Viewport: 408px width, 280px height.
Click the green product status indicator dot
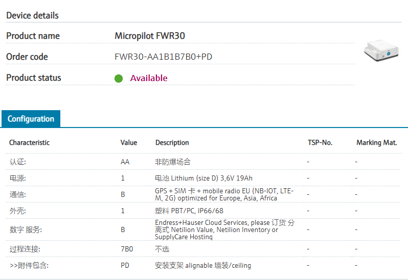119,79
